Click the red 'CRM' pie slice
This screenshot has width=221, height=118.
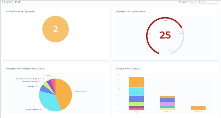pyautogui.click(x=53, y=82)
